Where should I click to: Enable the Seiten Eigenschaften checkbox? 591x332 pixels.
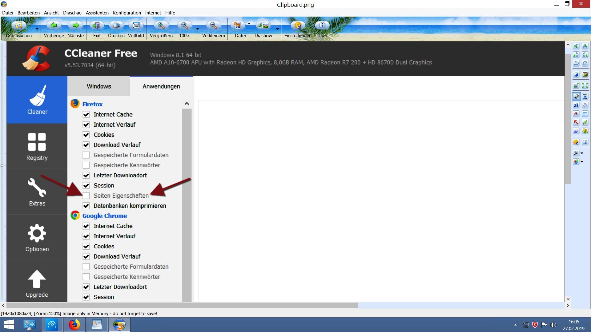click(86, 196)
